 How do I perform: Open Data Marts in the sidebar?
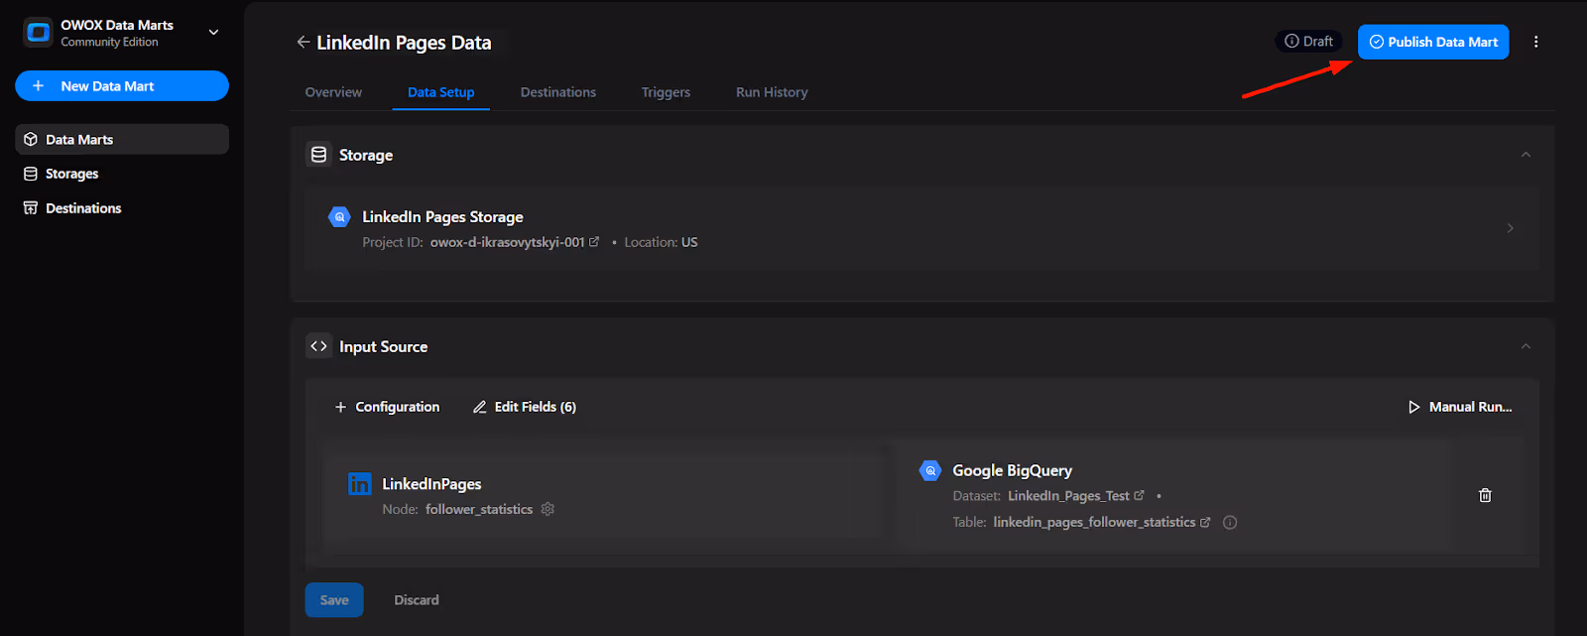pos(122,140)
